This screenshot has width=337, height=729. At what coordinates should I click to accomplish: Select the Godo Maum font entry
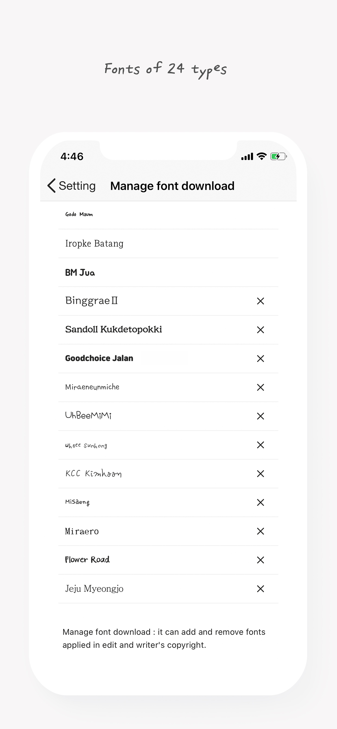[79, 215]
